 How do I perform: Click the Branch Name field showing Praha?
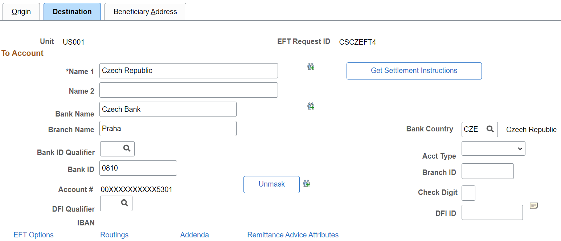pyautogui.click(x=168, y=128)
